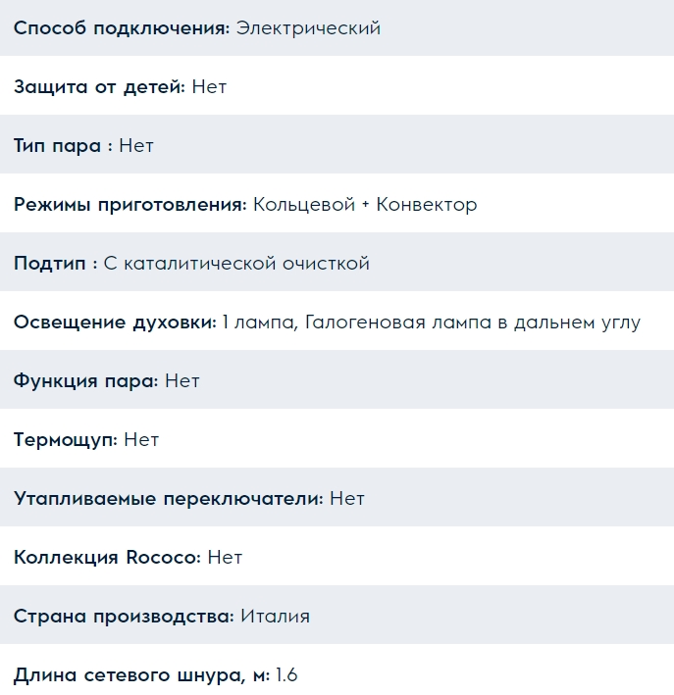674x695 pixels.
Task: Click the "Освещение духовки" label
Action: (115, 323)
